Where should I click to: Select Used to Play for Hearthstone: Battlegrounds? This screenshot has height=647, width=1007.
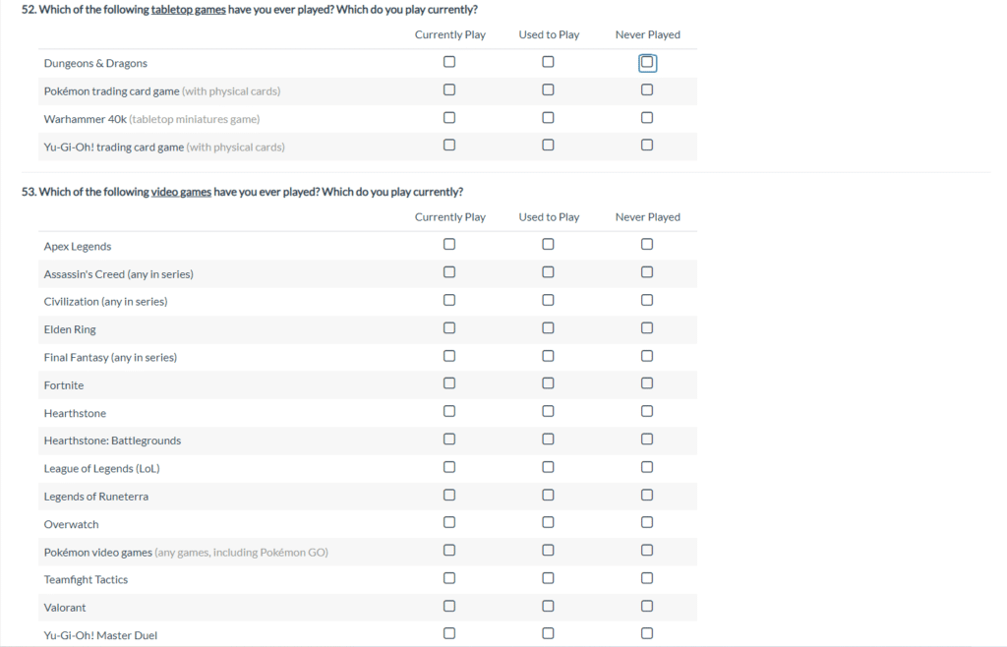(x=548, y=440)
